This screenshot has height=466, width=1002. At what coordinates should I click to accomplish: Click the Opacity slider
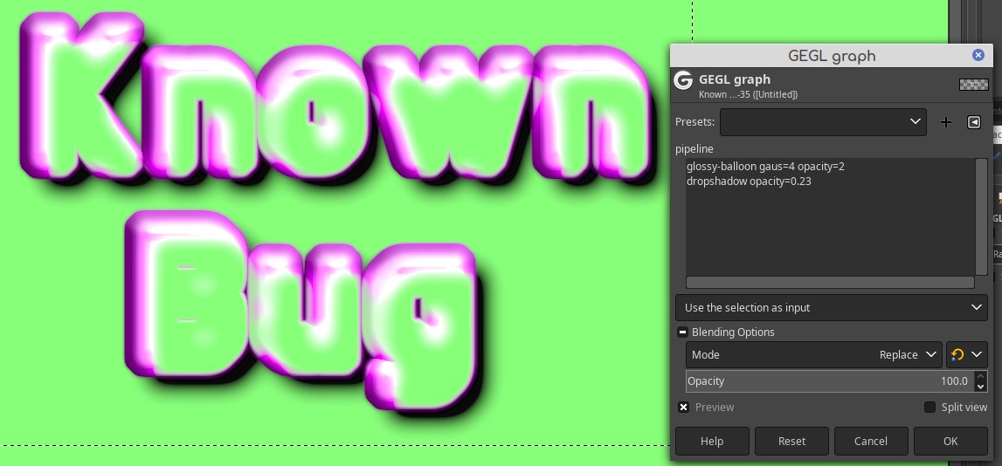(x=829, y=381)
